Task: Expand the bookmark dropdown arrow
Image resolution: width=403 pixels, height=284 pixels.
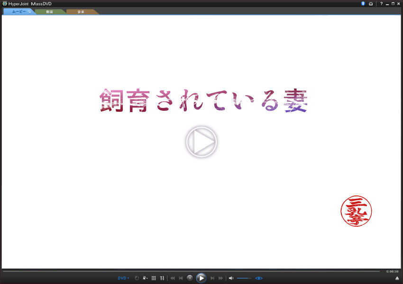Action: coord(147,279)
